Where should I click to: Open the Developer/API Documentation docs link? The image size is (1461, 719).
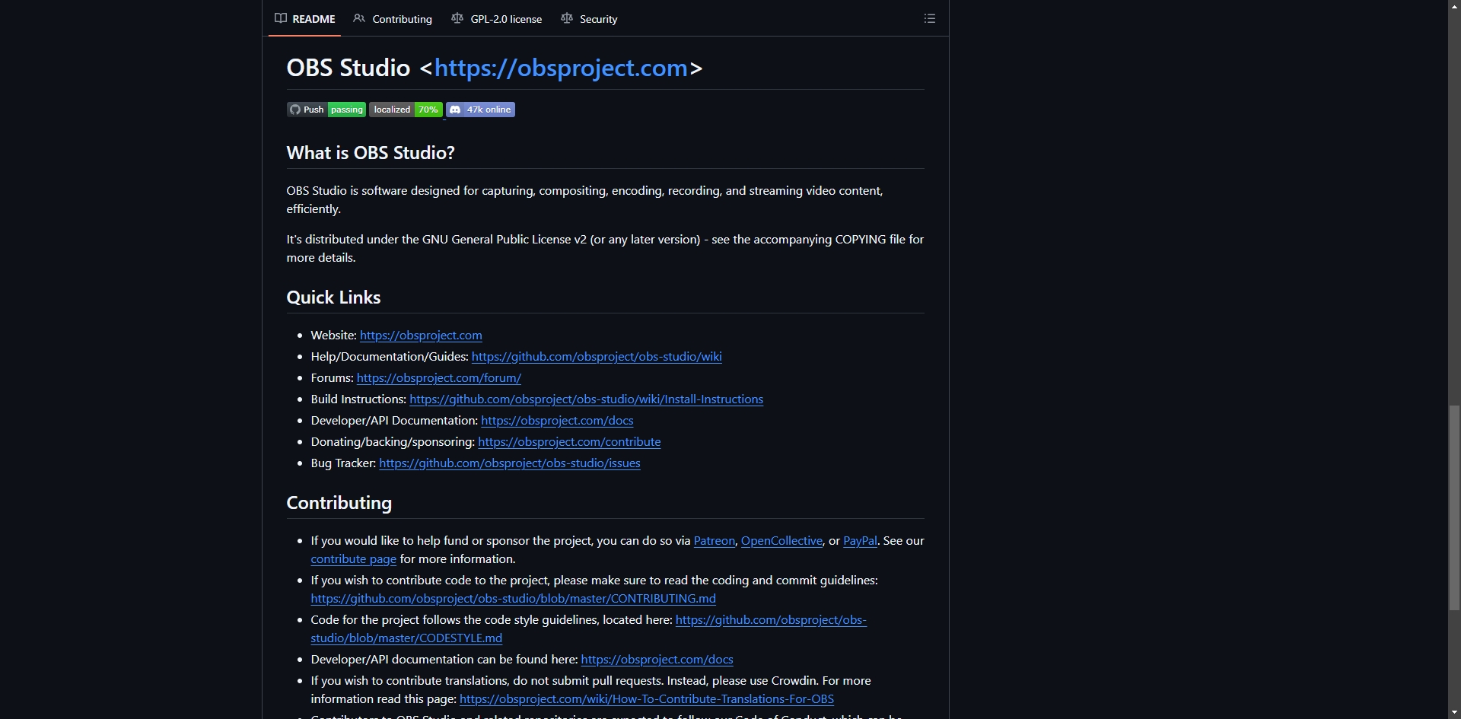coord(557,421)
